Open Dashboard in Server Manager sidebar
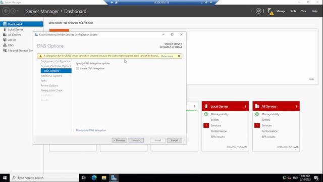323x182 pixels. [x=22, y=24]
